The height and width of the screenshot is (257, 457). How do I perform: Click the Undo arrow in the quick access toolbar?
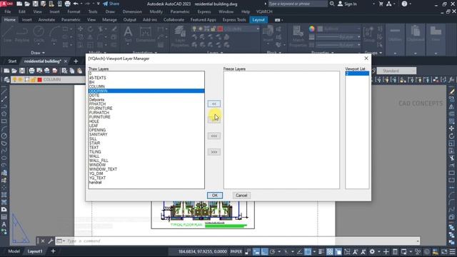76,4
